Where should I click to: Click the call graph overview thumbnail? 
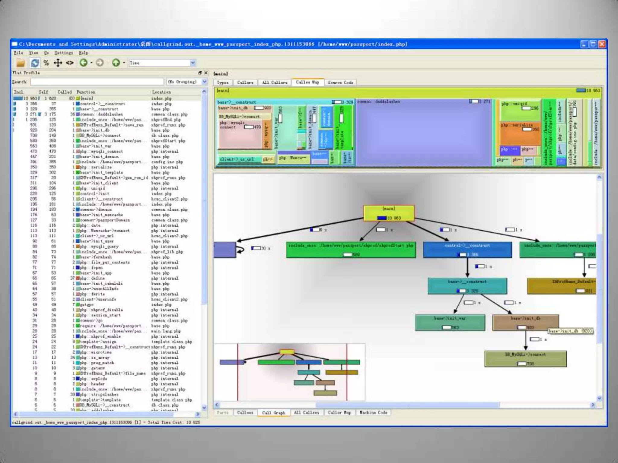pyautogui.click(x=289, y=372)
